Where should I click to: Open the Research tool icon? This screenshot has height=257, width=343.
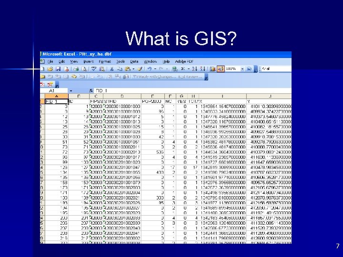point(102,69)
